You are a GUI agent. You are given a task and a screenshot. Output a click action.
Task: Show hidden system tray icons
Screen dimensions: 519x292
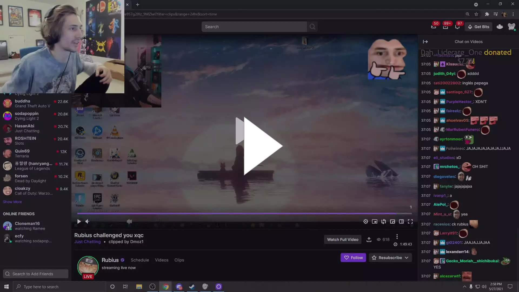(x=464, y=287)
